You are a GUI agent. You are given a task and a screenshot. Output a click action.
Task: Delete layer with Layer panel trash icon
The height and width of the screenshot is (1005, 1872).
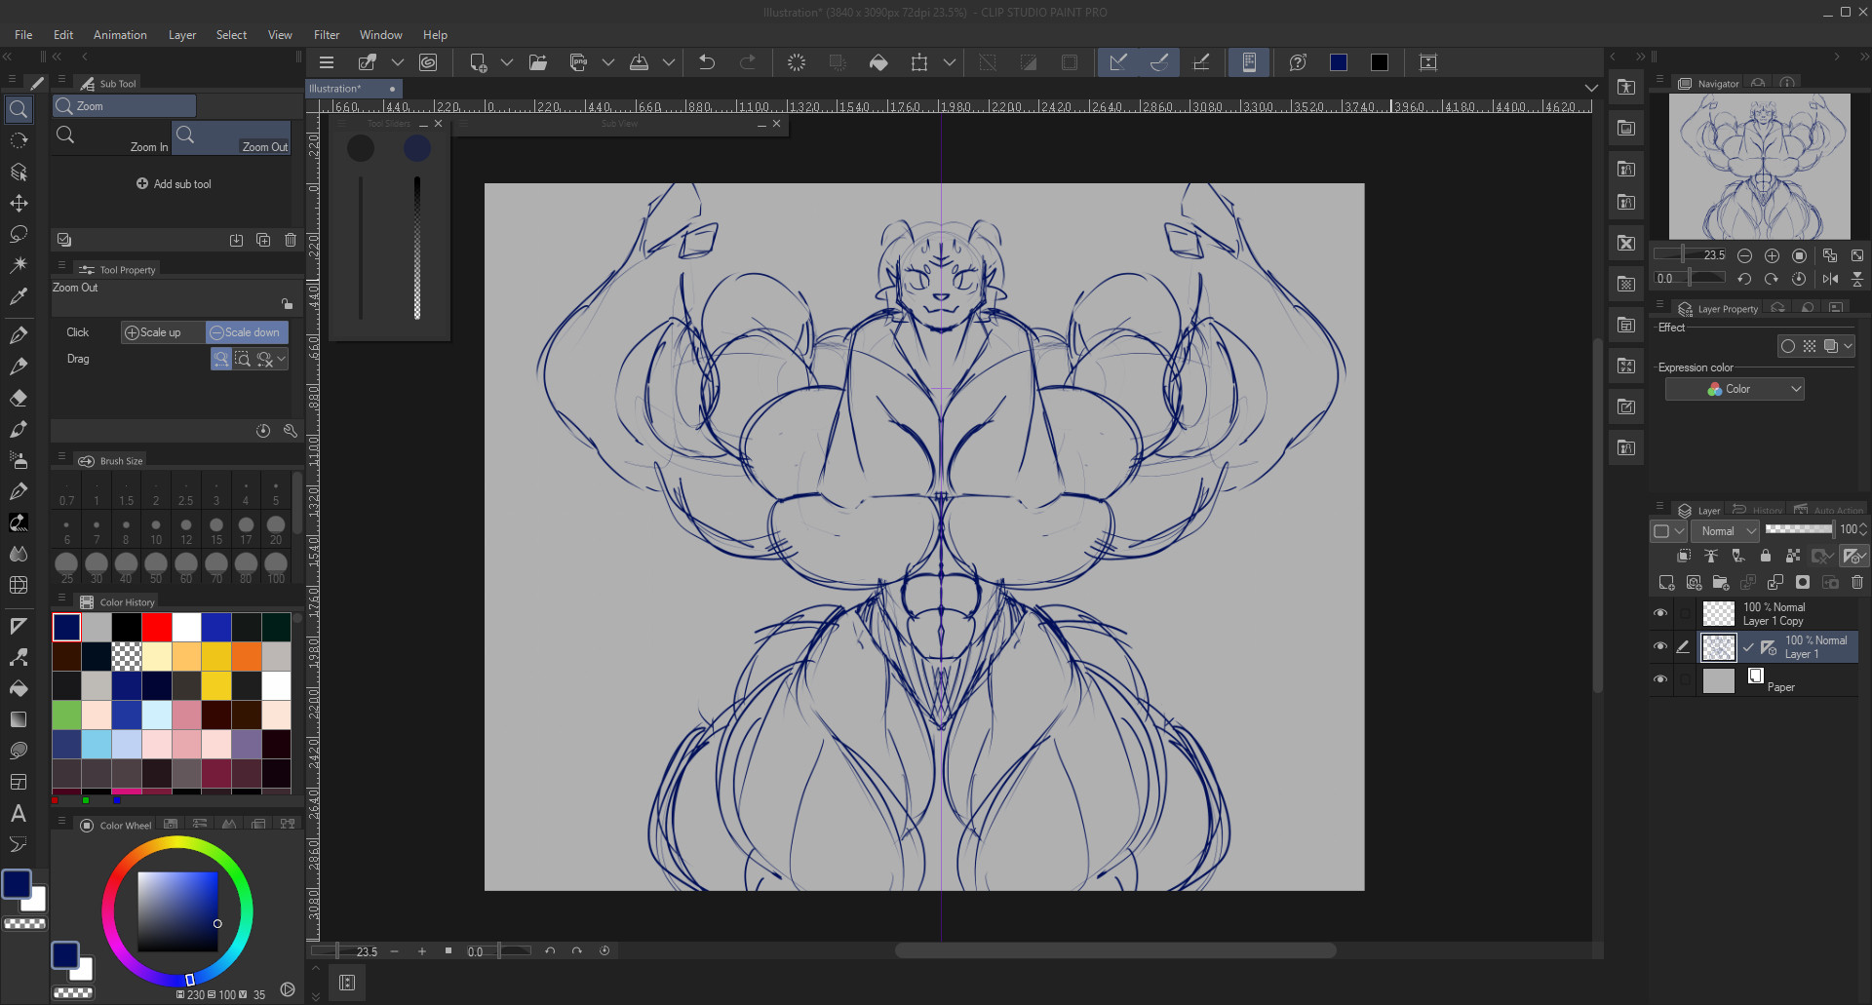tap(1857, 583)
